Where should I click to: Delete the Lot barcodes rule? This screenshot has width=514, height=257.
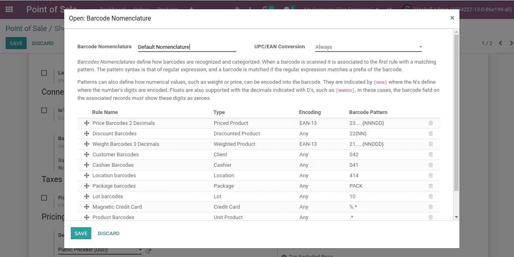[x=431, y=197]
